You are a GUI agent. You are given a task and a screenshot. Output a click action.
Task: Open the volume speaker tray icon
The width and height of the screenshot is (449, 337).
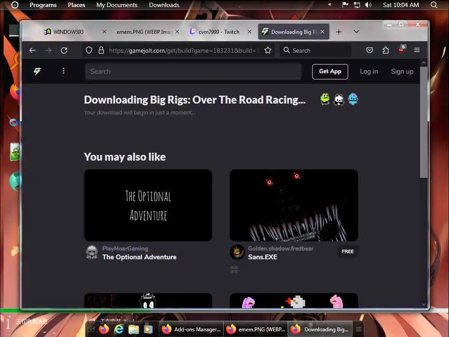click(x=368, y=5)
